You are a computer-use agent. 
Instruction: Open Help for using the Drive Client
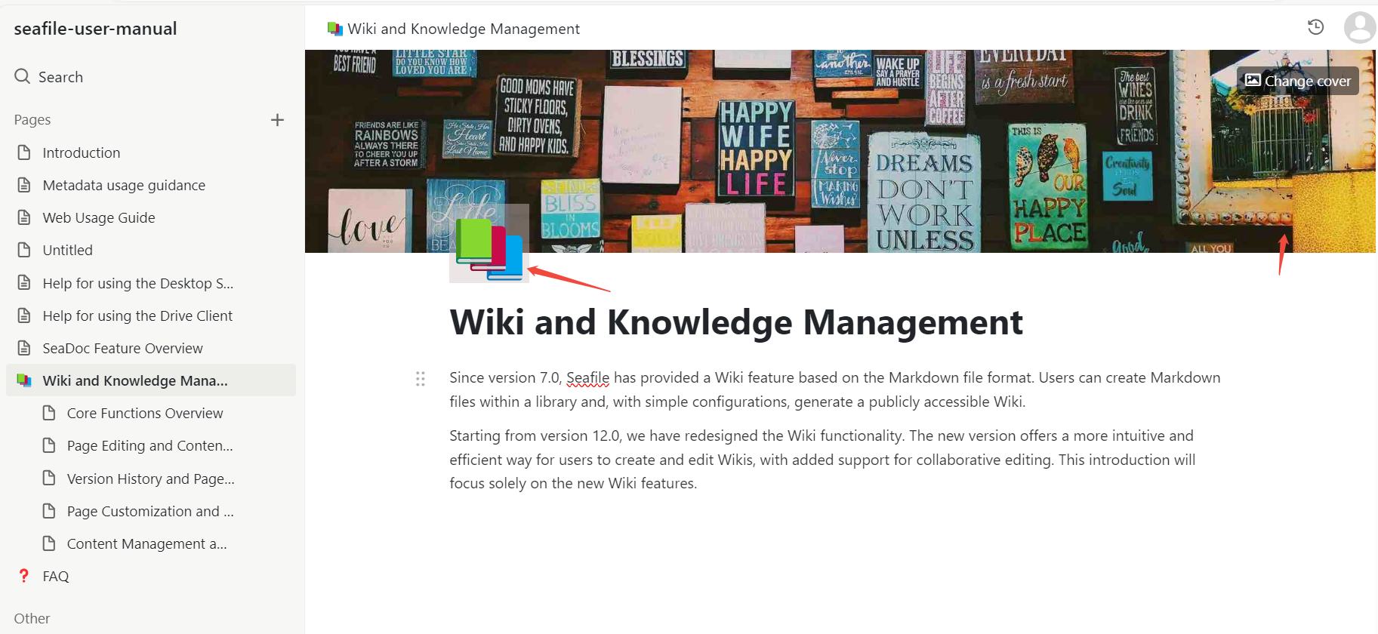click(x=137, y=315)
